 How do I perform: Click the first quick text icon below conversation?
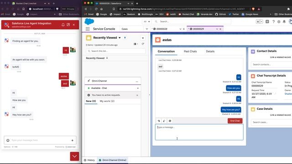[159, 121]
